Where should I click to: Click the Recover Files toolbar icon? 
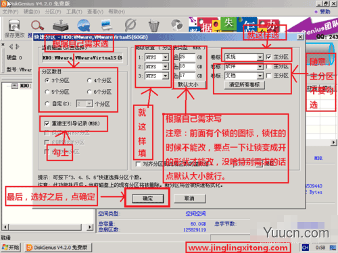tap(60, 25)
